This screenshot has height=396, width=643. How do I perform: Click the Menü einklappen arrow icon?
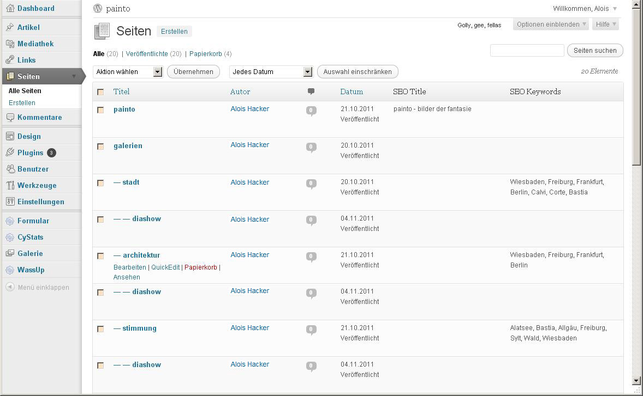coord(10,287)
